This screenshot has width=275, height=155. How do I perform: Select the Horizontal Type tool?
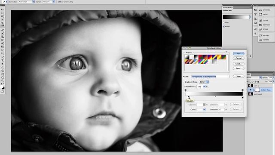tap(3, 60)
